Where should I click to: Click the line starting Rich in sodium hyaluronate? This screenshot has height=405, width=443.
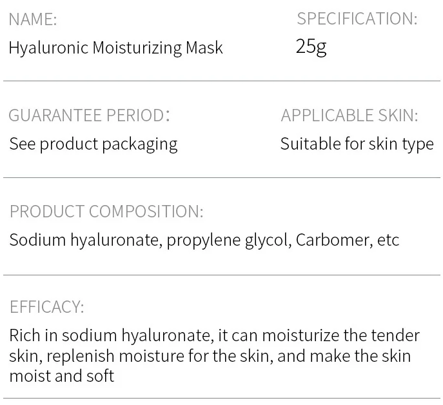(214, 336)
